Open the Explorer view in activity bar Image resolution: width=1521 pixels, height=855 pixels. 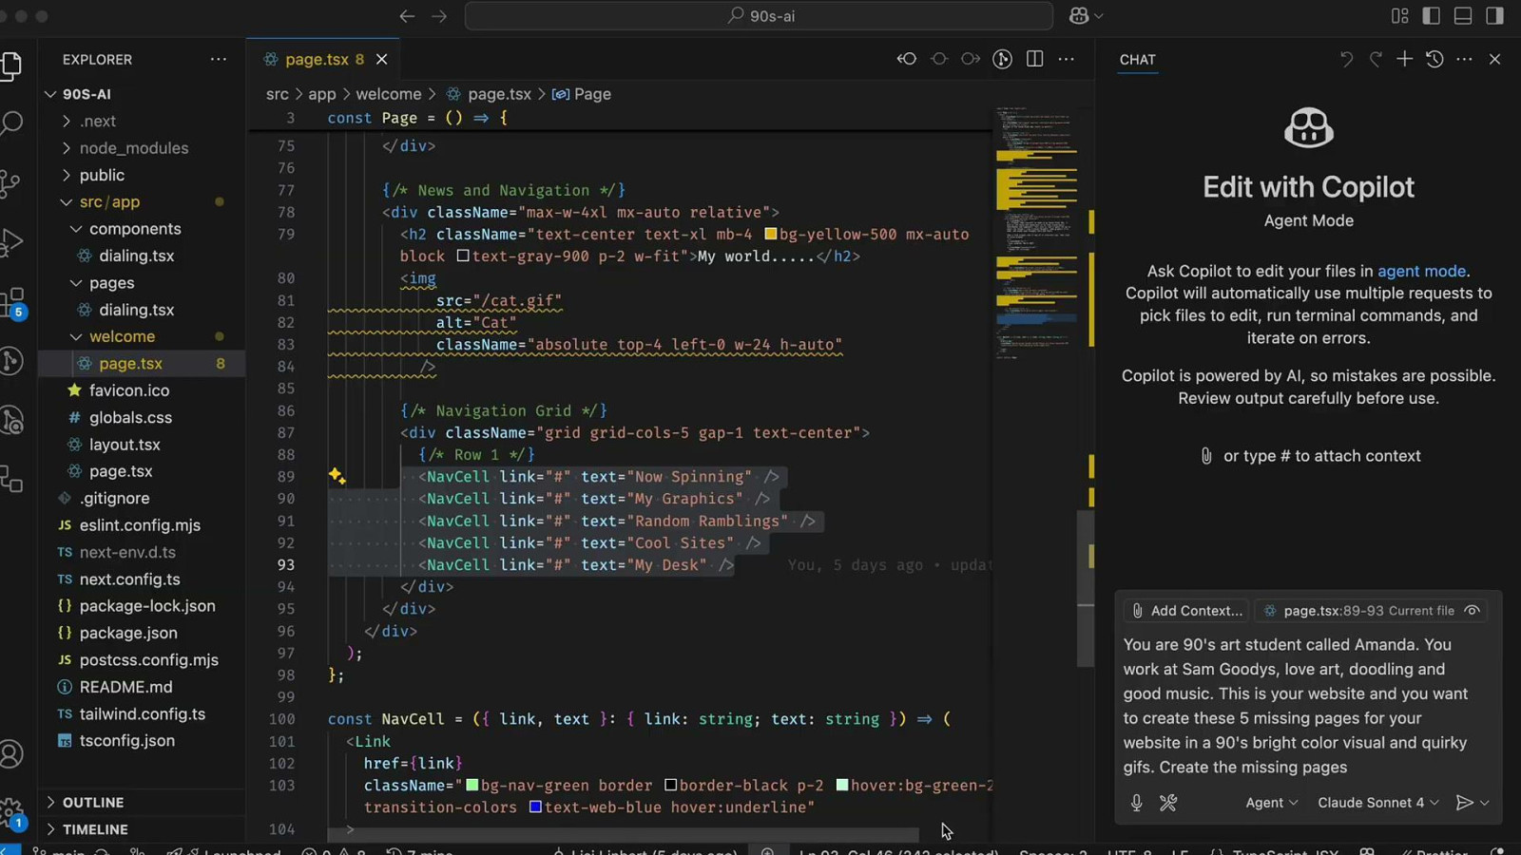(11, 65)
